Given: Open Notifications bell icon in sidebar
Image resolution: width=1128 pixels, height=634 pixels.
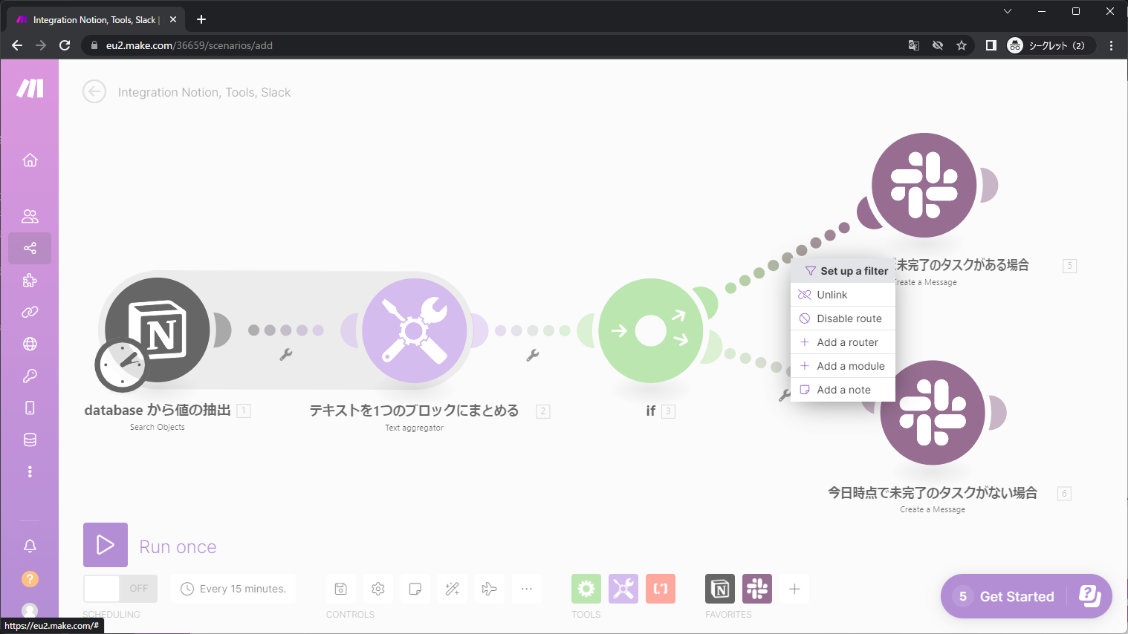Looking at the screenshot, I should pyautogui.click(x=30, y=546).
